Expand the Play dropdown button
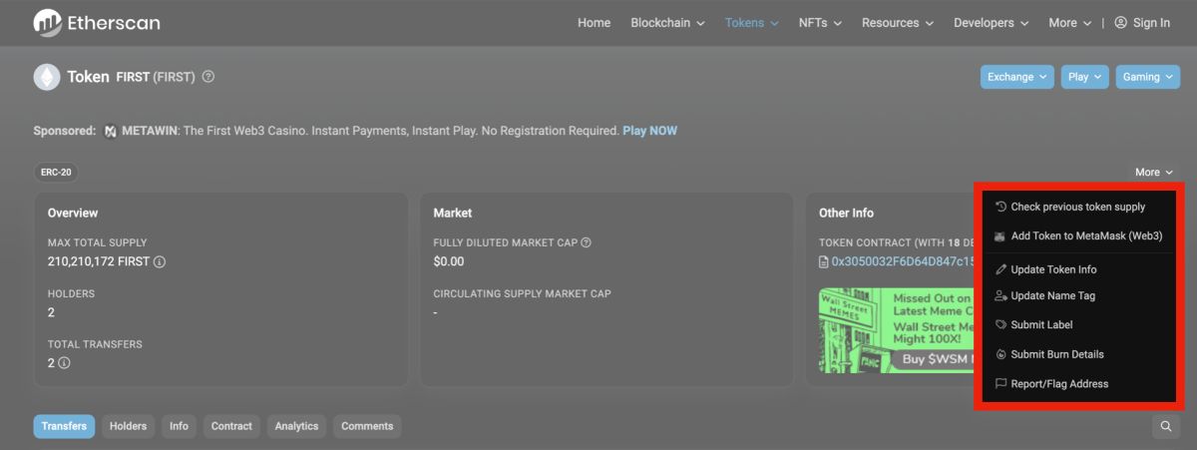The width and height of the screenshot is (1197, 450). (x=1084, y=77)
